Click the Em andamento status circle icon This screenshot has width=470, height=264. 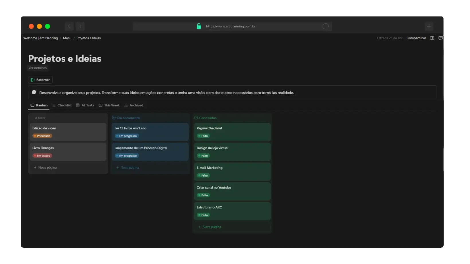point(114,118)
